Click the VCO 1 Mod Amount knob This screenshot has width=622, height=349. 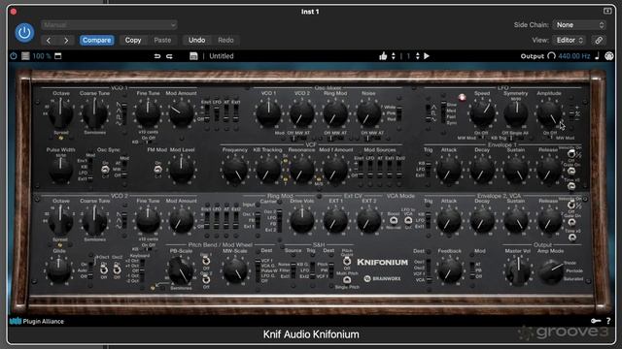coord(182,113)
